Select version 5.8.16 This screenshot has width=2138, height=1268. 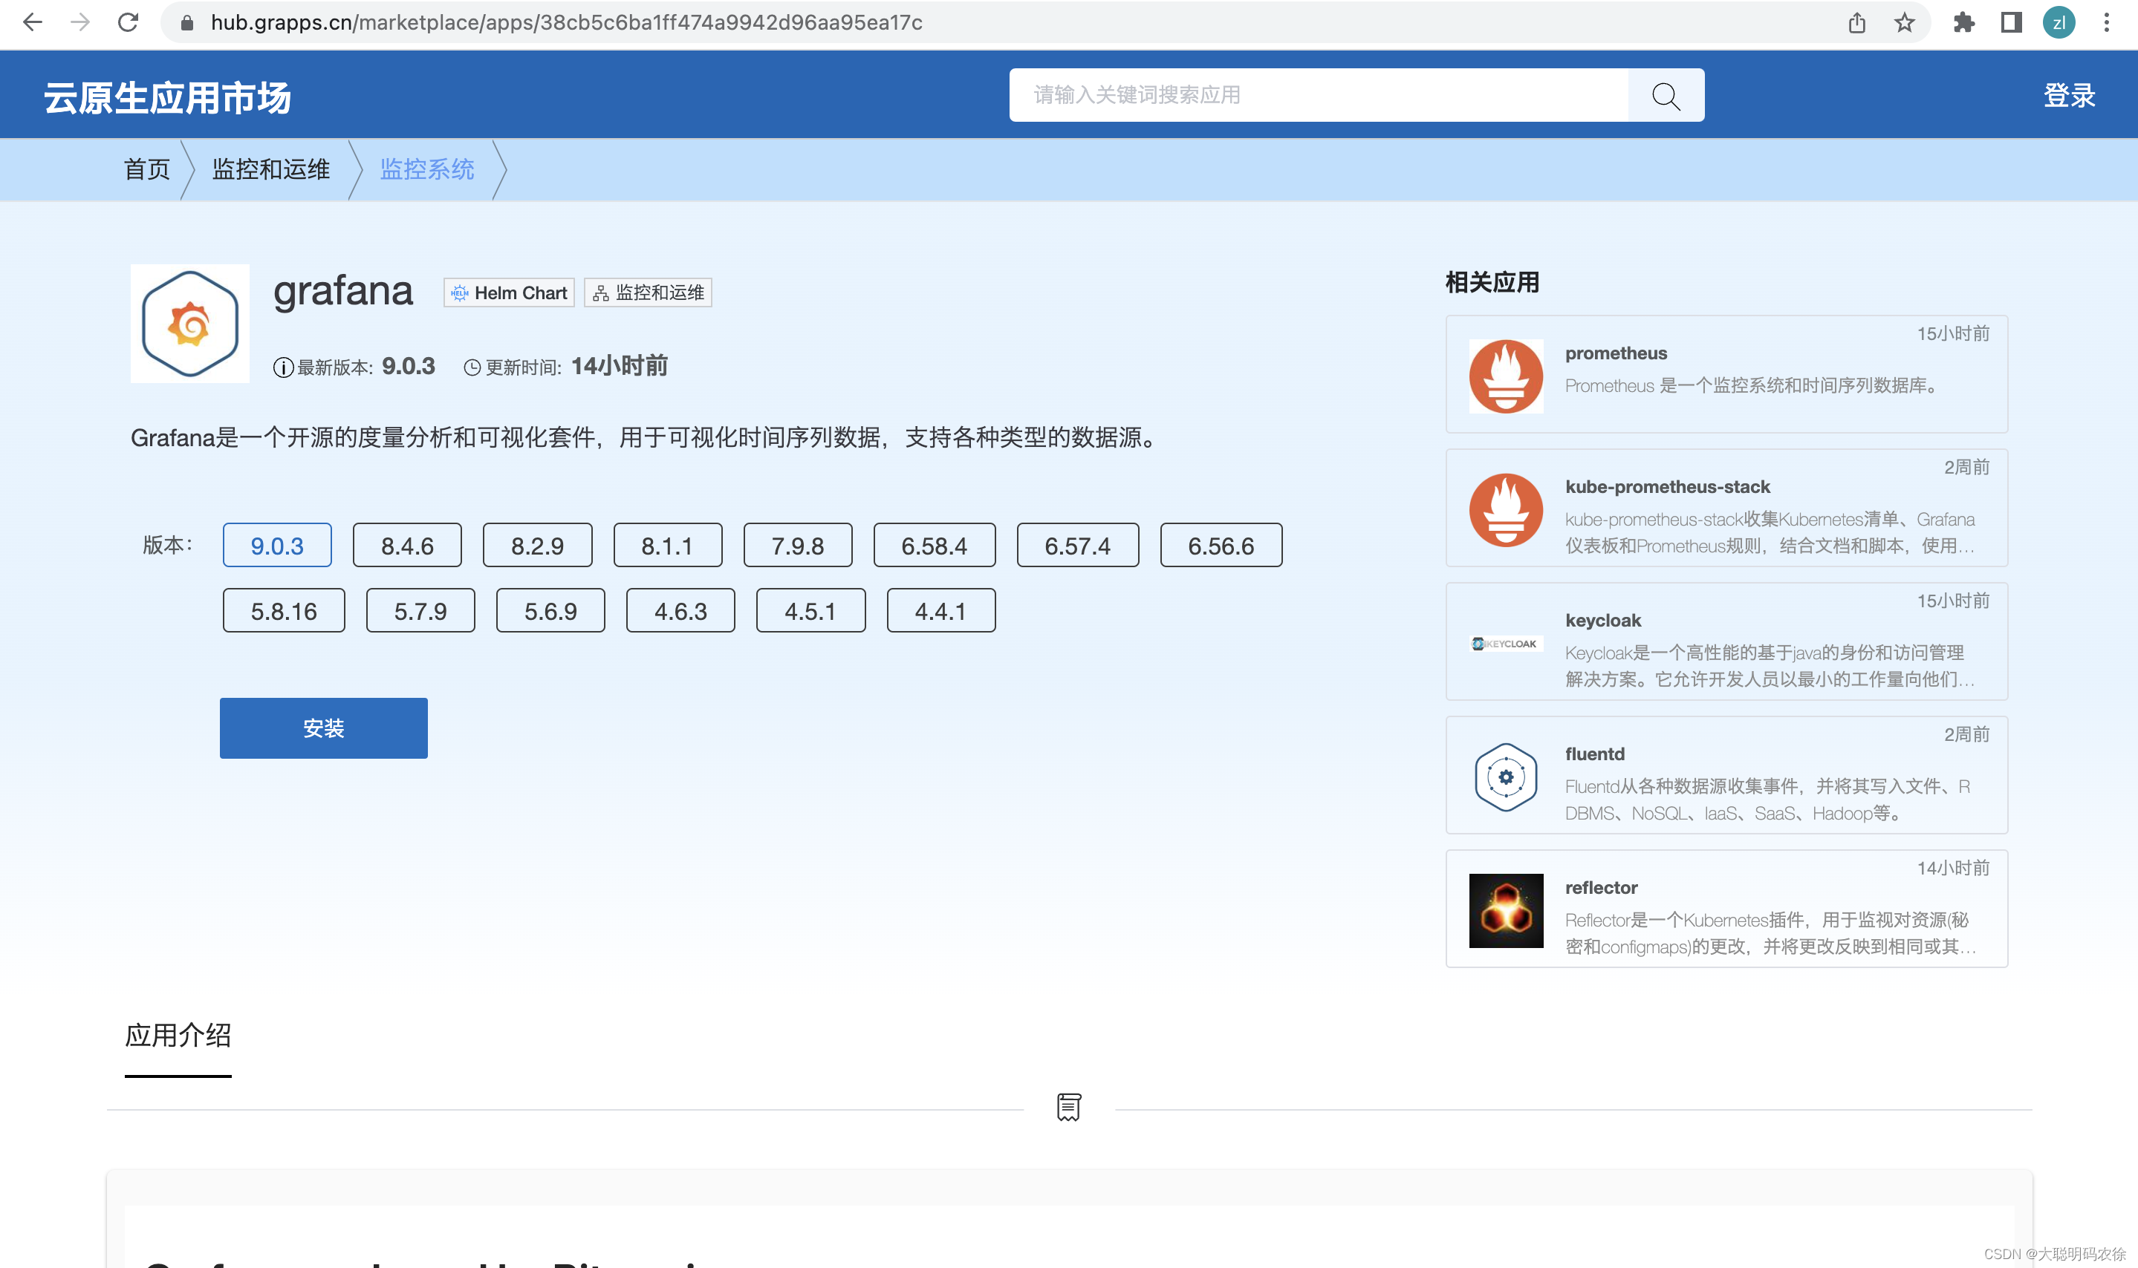(x=284, y=611)
